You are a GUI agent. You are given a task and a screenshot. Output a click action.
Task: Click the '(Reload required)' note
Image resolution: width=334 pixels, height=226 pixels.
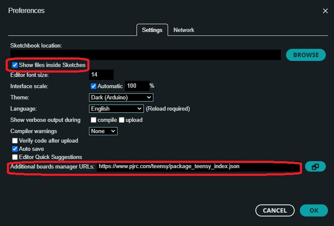point(168,108)
